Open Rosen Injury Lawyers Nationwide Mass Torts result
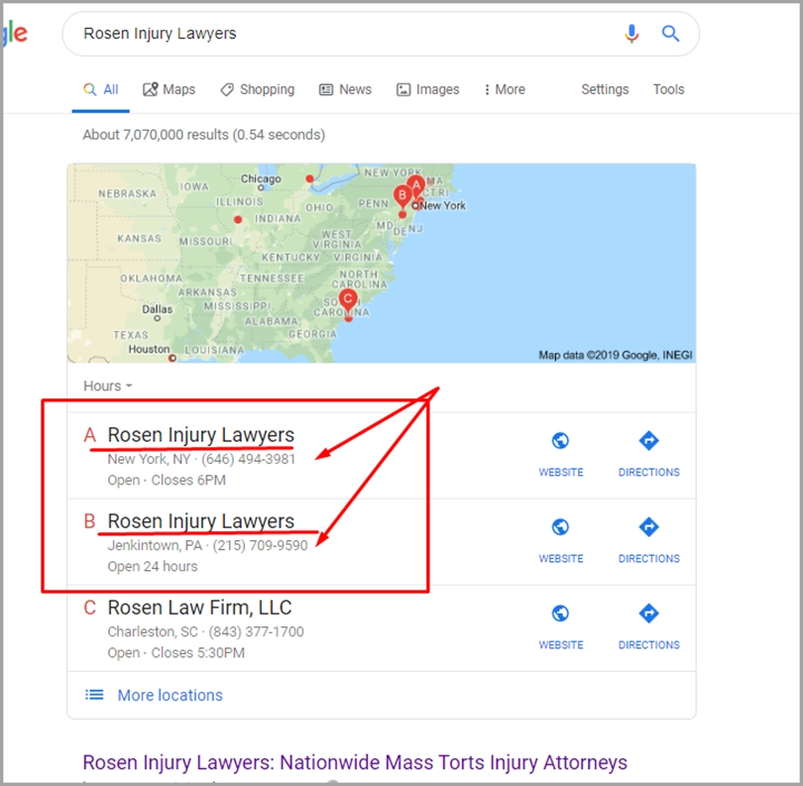The width and height of the screenshot is (803, 786). point(354,762)
